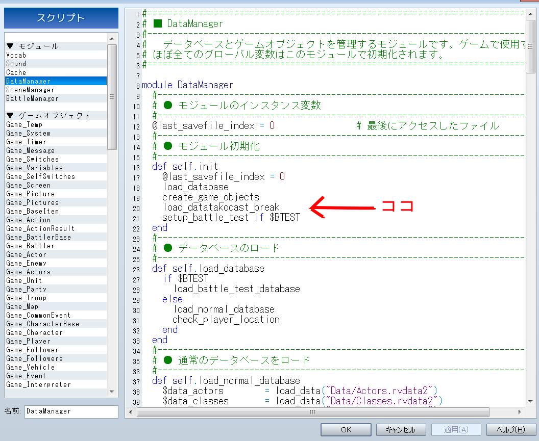Select Game_BaseItem script
Viewport: 539px width, 441px height.
click(56, 211)
